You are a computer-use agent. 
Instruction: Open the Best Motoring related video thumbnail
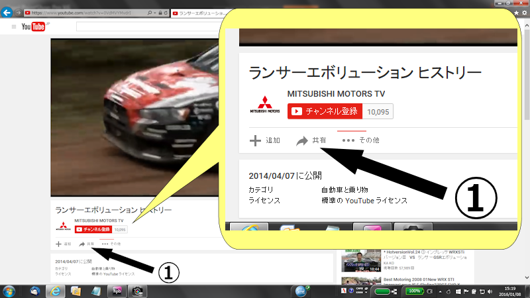pos(361,281)
